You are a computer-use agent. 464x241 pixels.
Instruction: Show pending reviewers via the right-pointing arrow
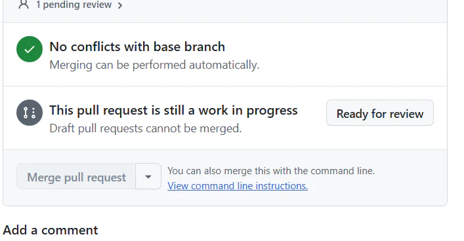tap(120, 5)
